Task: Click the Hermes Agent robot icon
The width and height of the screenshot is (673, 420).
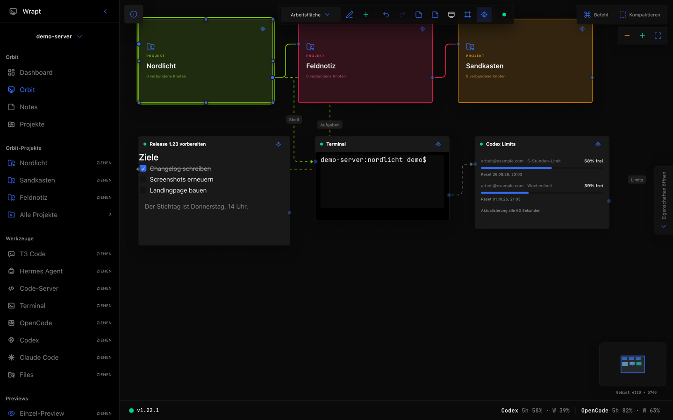Action: click(x=11, y=271)
